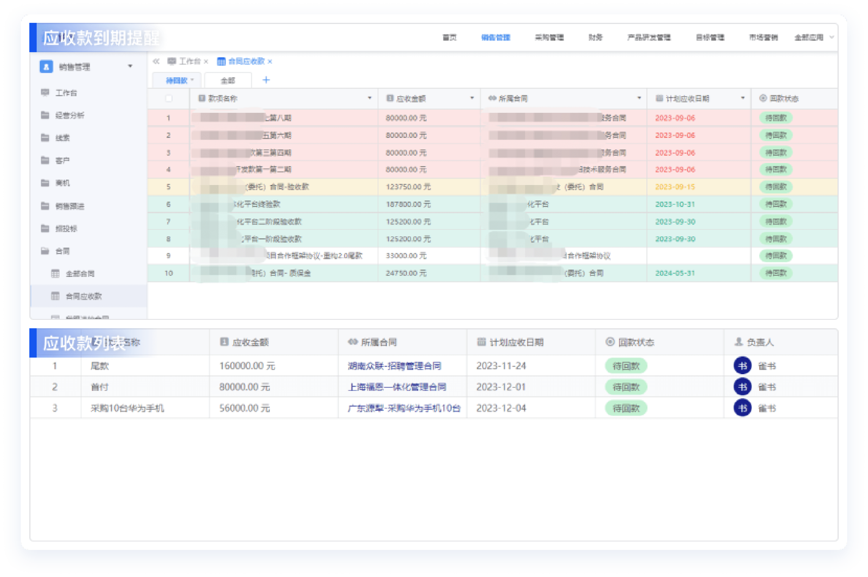Click the 2024-05-31 date in row 10
The image size is (868, 577).
point(675,273)
